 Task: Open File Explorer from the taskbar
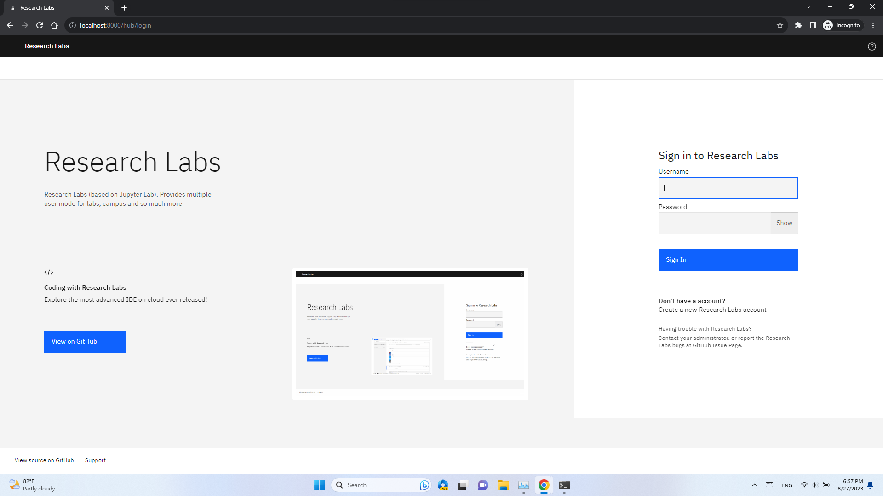504,485
